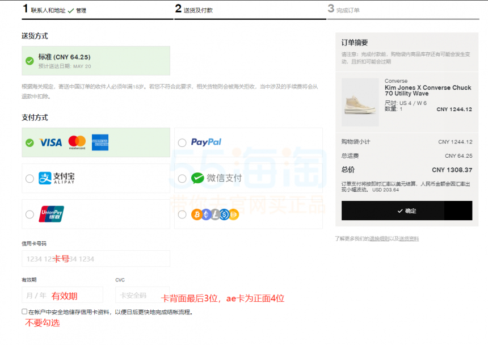488x345 pixels.
Task: Click the bold product price CNY 1244.12
Action: coord(454,109)
